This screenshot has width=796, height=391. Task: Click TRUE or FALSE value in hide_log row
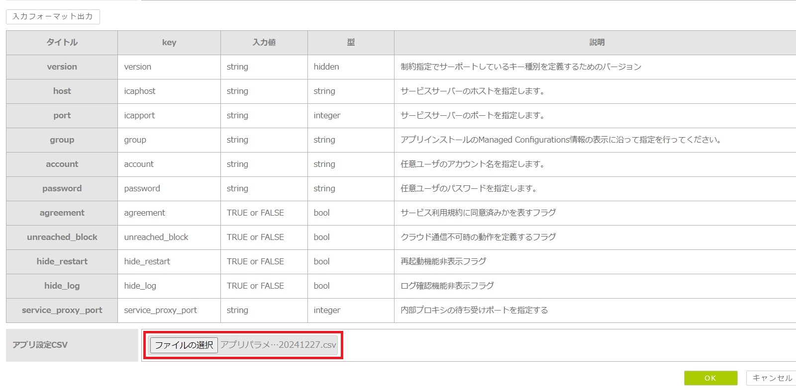[x=255, y=286]
